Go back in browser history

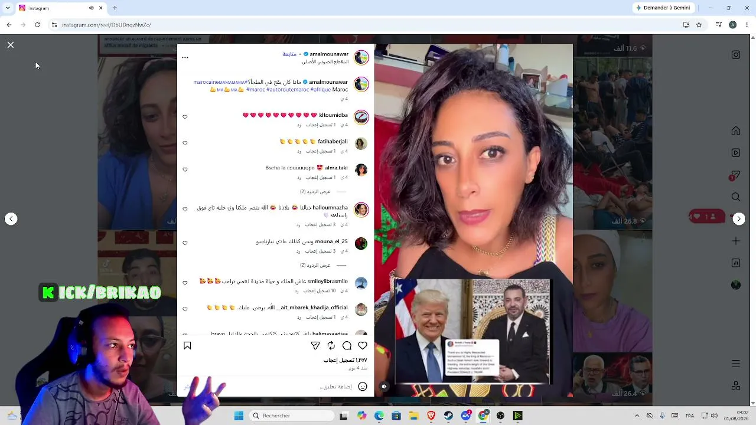point(9,25)
